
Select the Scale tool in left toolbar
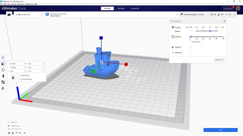(3, 64)
